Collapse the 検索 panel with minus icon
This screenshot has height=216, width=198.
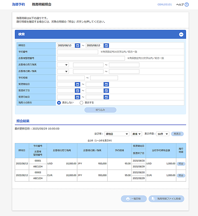coord(181,34)
